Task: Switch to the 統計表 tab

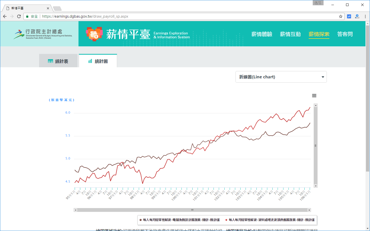Action: click(58, 61)
